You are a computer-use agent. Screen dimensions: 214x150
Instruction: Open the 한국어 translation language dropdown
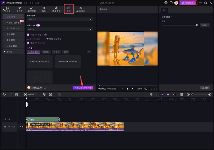tap(60, 29)
